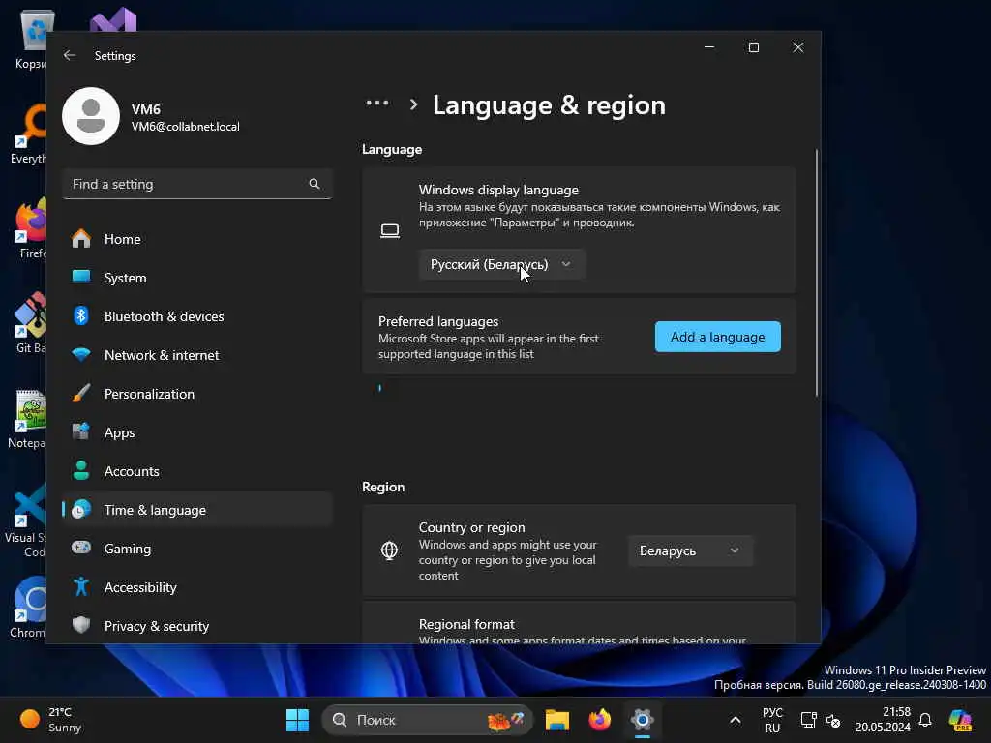Viewport: 991px width, 743px height.
Task: Click the network status tray icon
Action: coord(808,720)
